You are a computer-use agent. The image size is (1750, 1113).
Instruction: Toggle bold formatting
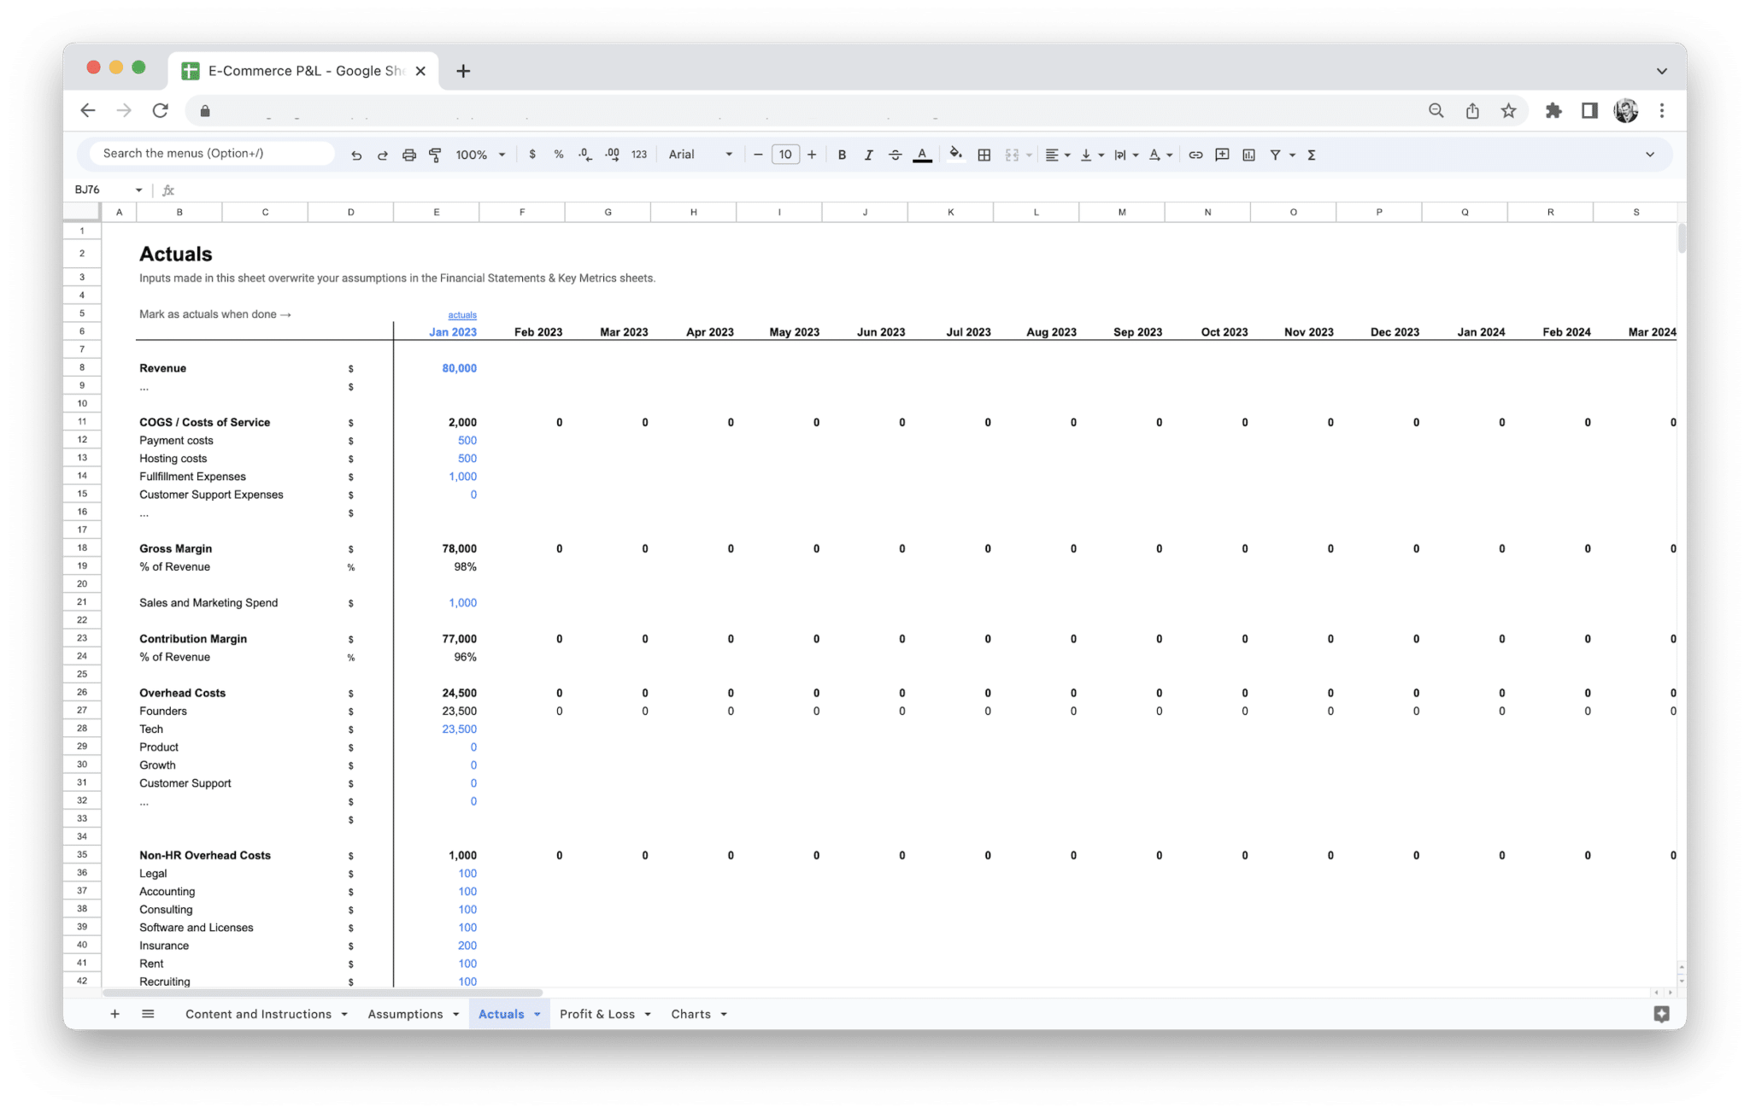(842, 155)
